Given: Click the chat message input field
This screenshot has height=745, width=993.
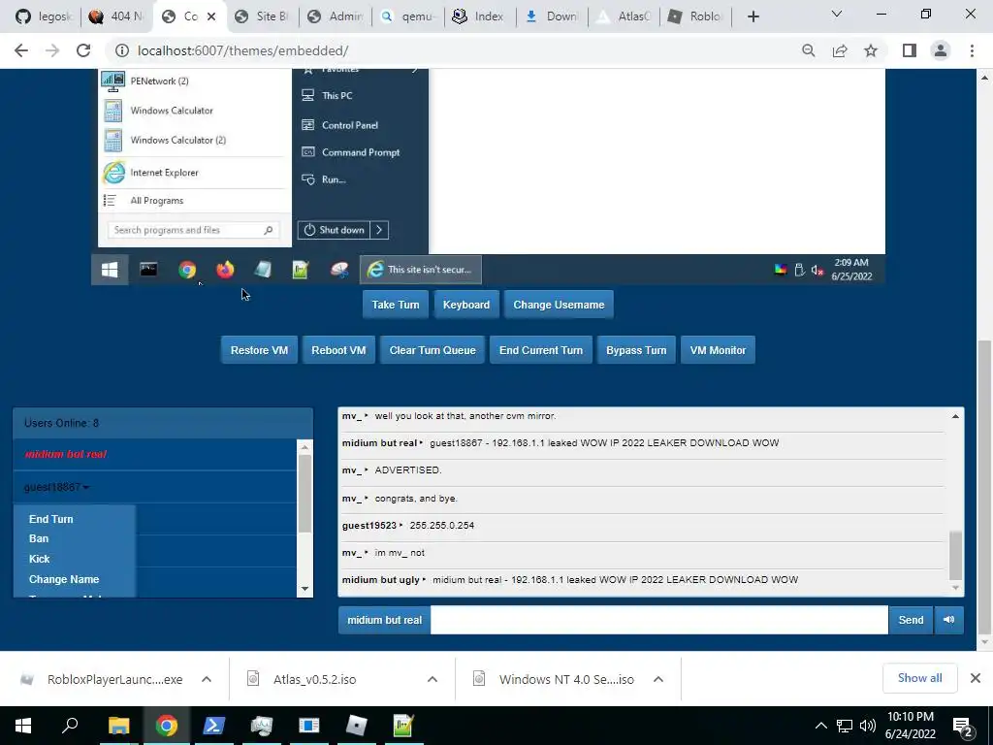Looking at the screenshot, I should tap(659, 620).
